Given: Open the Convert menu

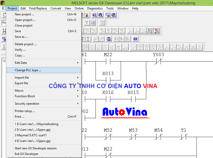Looking at the screenshot, I should (x=56, y=8).
